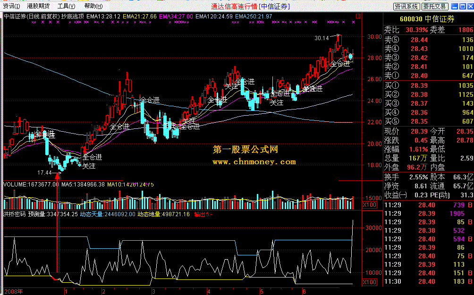The height and width of the screenshot is (295, 474).
Task: Minimize the 通达信 window
Action: [x=454, y=6]
